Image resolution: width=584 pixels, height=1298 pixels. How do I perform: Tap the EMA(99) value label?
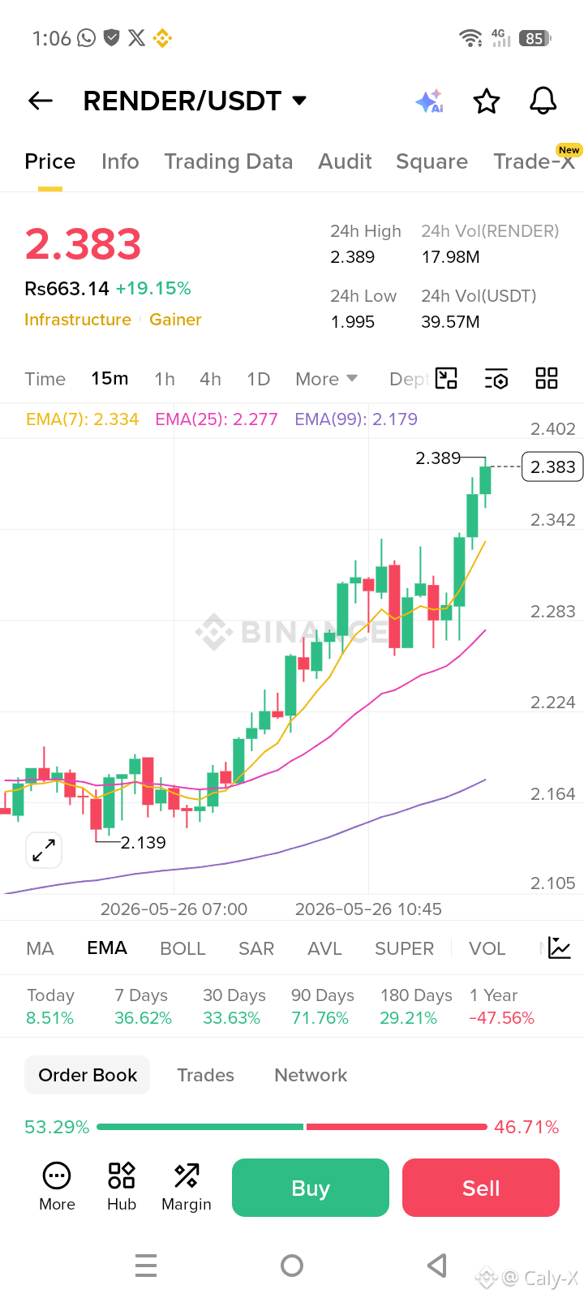pos(356,419)
